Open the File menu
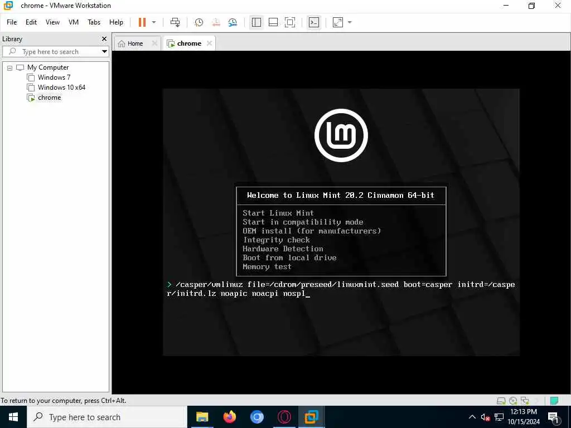 (12, 22)
